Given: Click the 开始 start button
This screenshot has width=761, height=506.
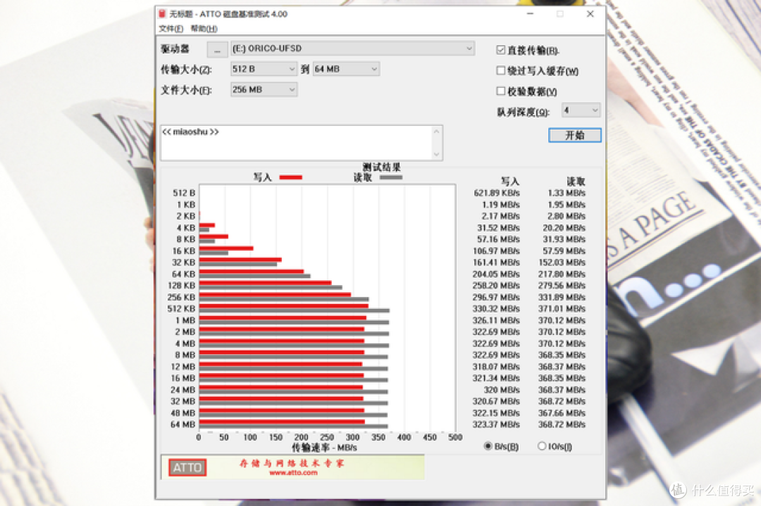Looking at the screenshot, I should point(575,135).
